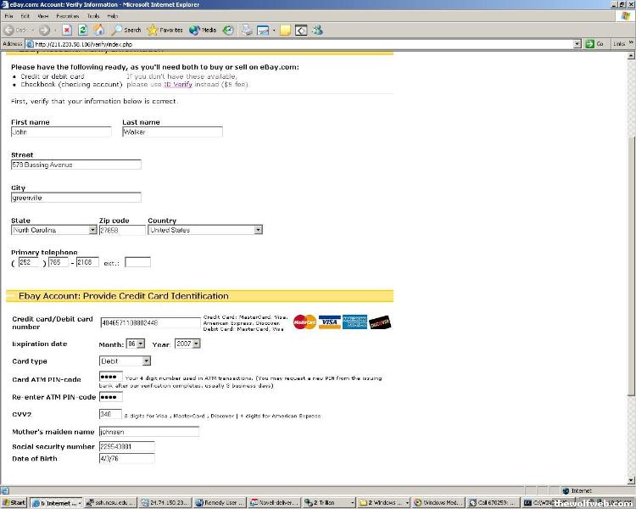The height and width of the screenshot is (509, 636).
Task: Click the MasterCard logo
Action: pos(304,322)
